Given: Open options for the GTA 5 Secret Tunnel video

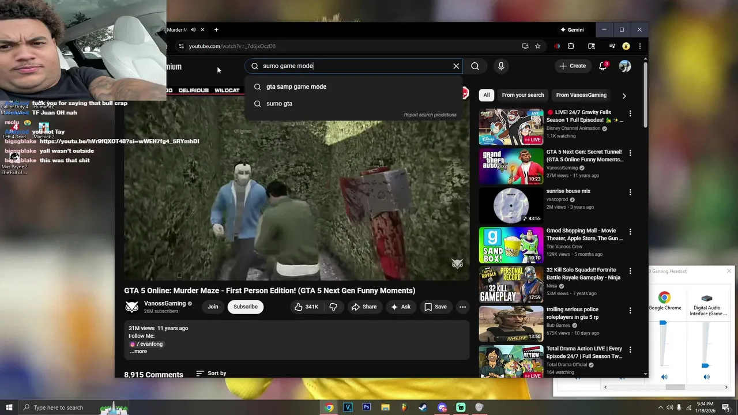Looking at the screenshot, I should tap(630, 153).
